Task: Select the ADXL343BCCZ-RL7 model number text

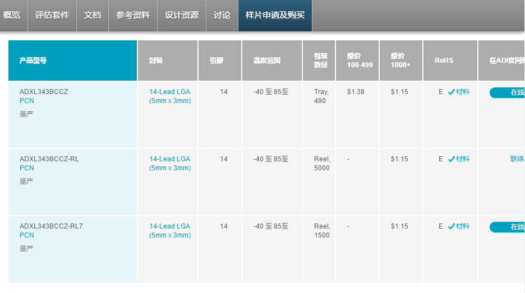Action: point(51,226)
